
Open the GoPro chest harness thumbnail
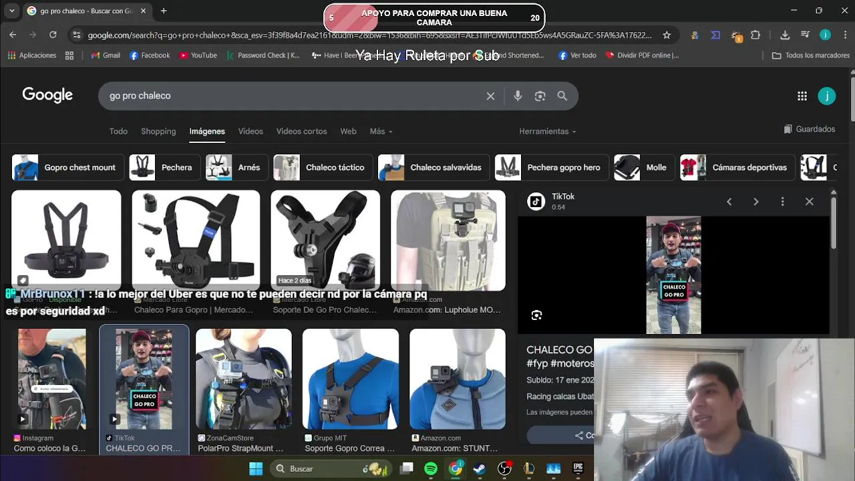coord(66,240)
